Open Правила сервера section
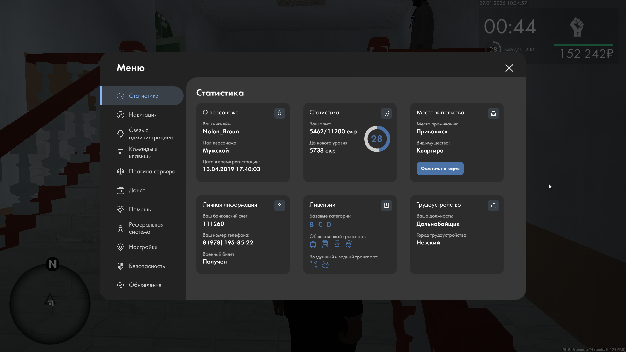626x352 pixels. tap(152, 171)
